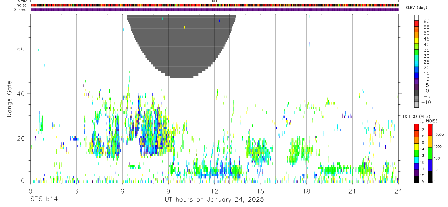The height and width of the screenshot is (207, 448).
Task: Click the '17' label on TX FRQ scale
Action: point(422,130)
